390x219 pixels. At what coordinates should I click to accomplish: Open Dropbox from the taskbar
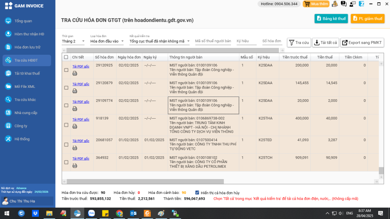coord(35,213)
